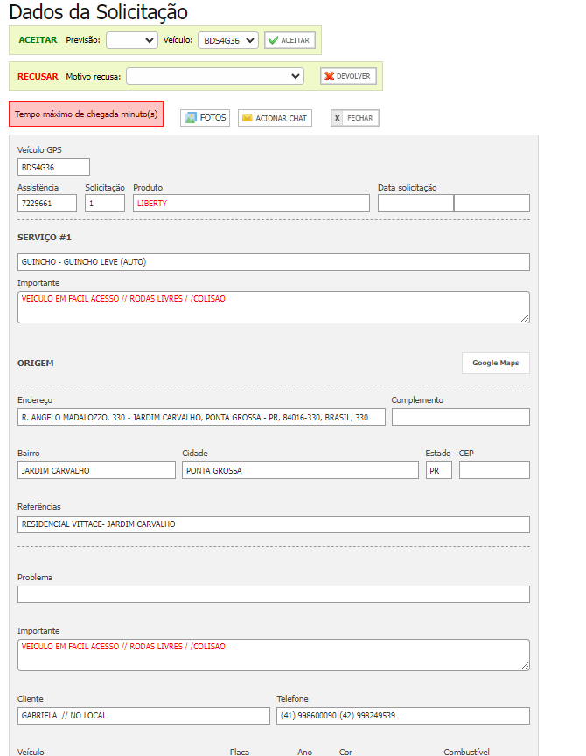586x756 pixels.
Task: Click the first Importante text area
Action: click(x=273, y=307)
